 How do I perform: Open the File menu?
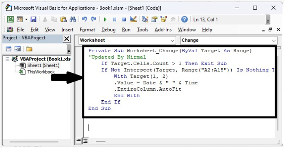tap(20, 30)
